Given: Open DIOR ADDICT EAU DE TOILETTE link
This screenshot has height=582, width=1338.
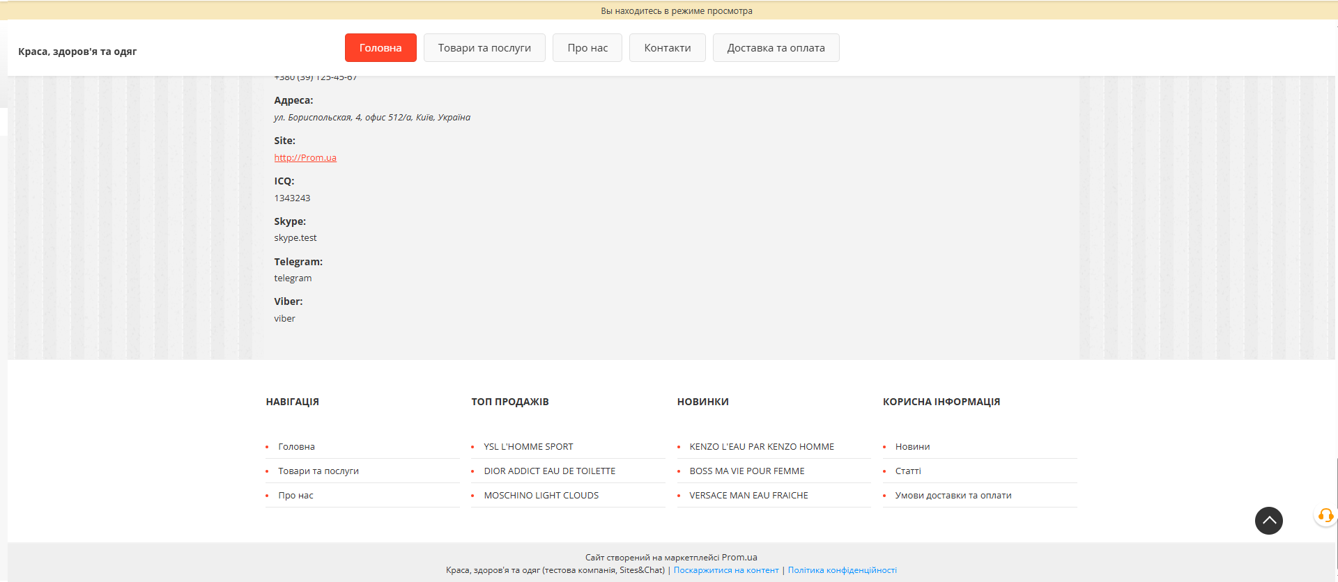Looking at the screenshot, I should [549, 471].
